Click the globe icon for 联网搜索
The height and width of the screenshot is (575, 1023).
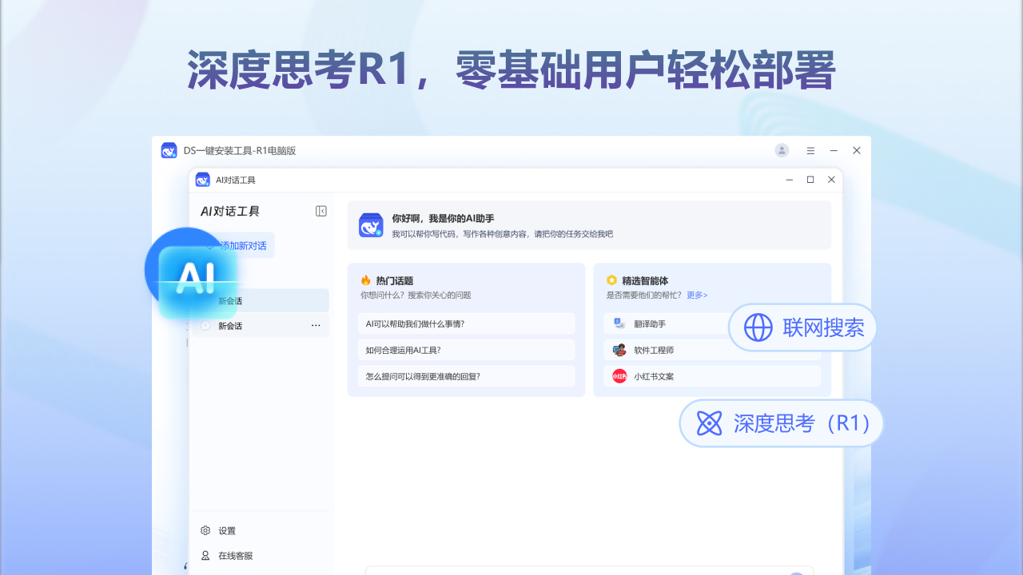(757, 327)
